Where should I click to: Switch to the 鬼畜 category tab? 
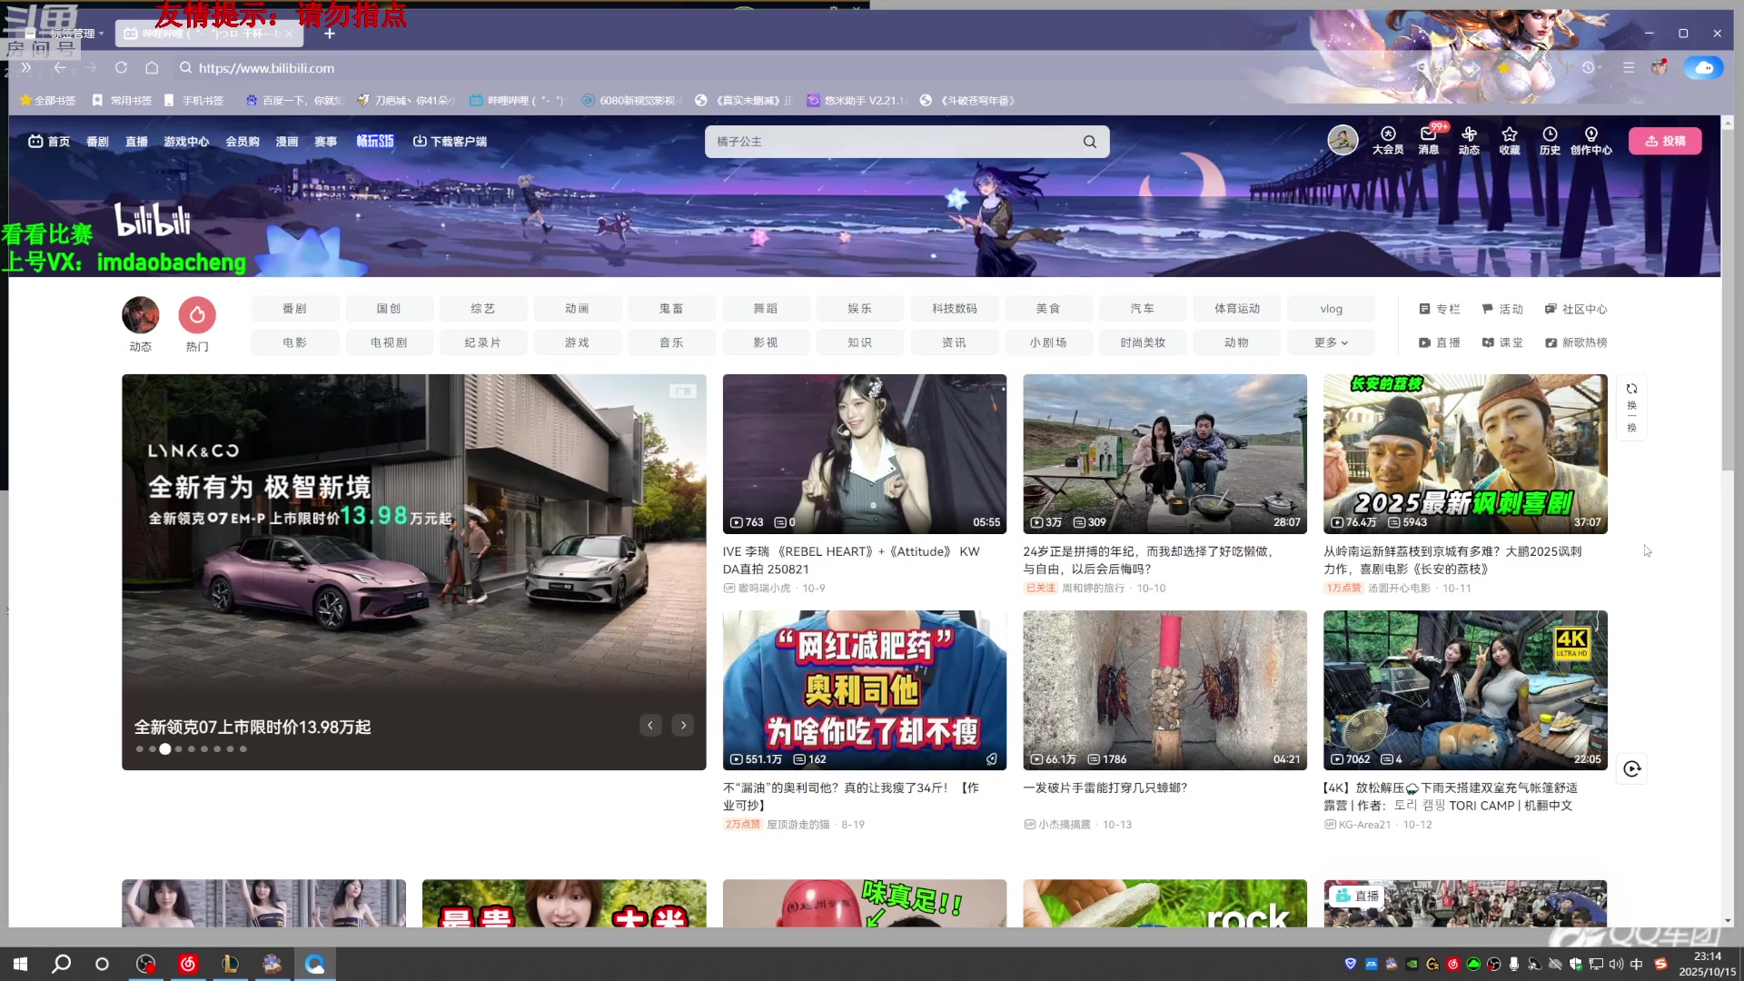click(x=671, y=308)
